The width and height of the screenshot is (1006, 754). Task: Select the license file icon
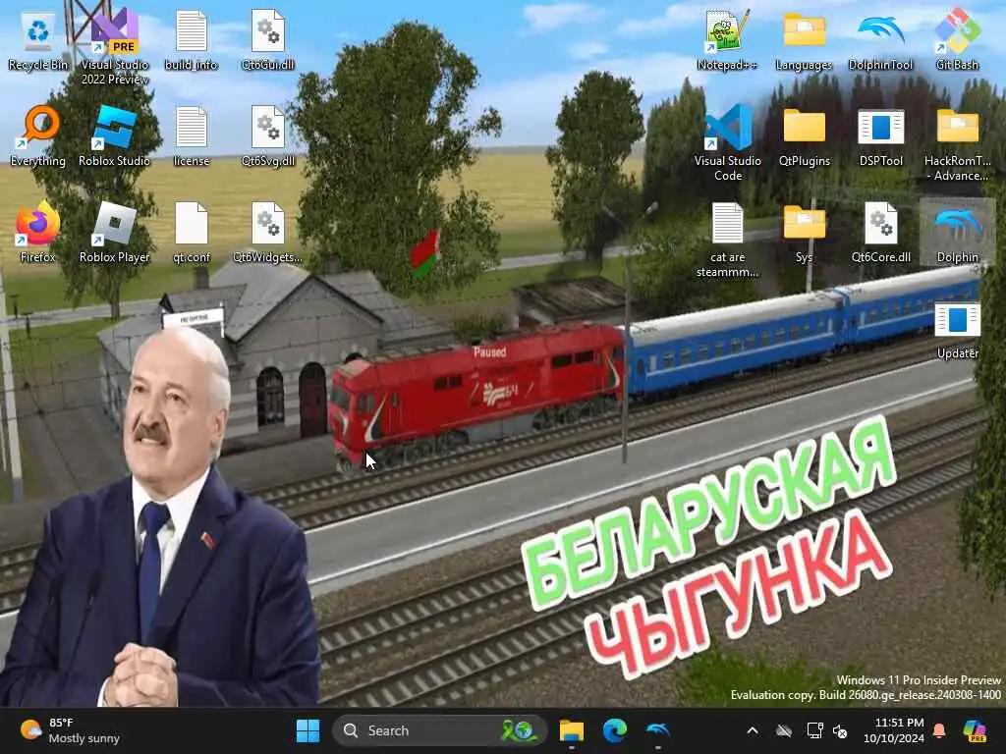[x=192, y=137]
